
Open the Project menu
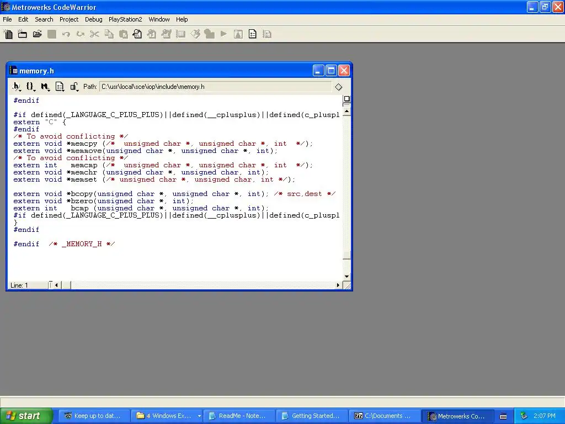coord(69,19)
